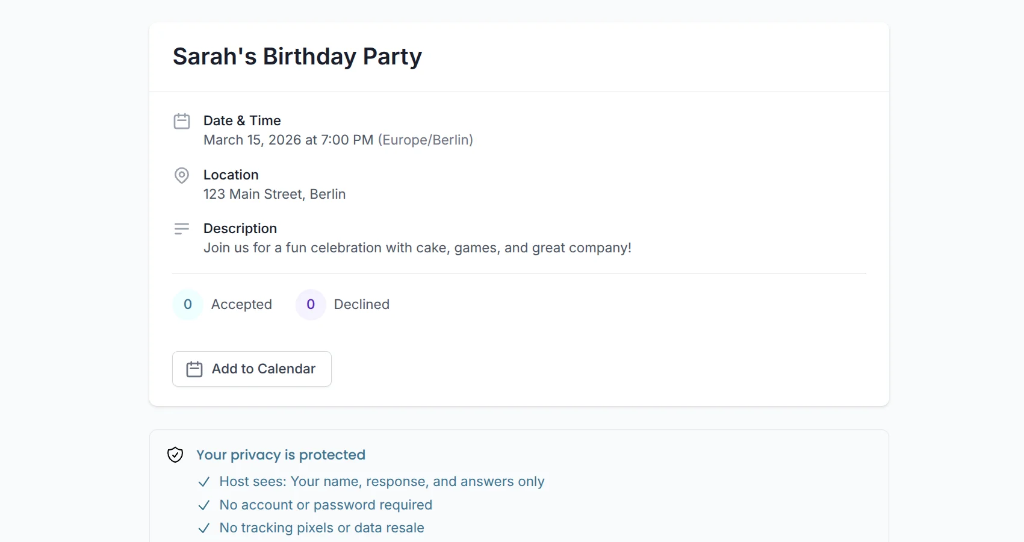
Task: Click the checkmark beside 'No tracking pixels'
Action: pos(204,528)
